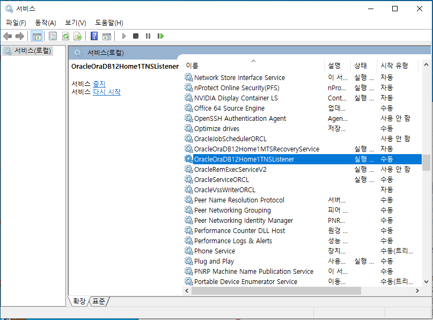The width and height of the screenshot is (433, 320).
Task: Select Performance Logs & Alerts service
Action: click(x=233, y=241)
